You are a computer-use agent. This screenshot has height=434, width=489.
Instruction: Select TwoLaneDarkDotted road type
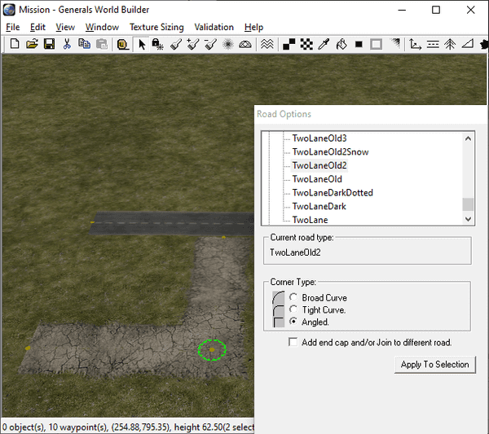[x=333, y=192]
